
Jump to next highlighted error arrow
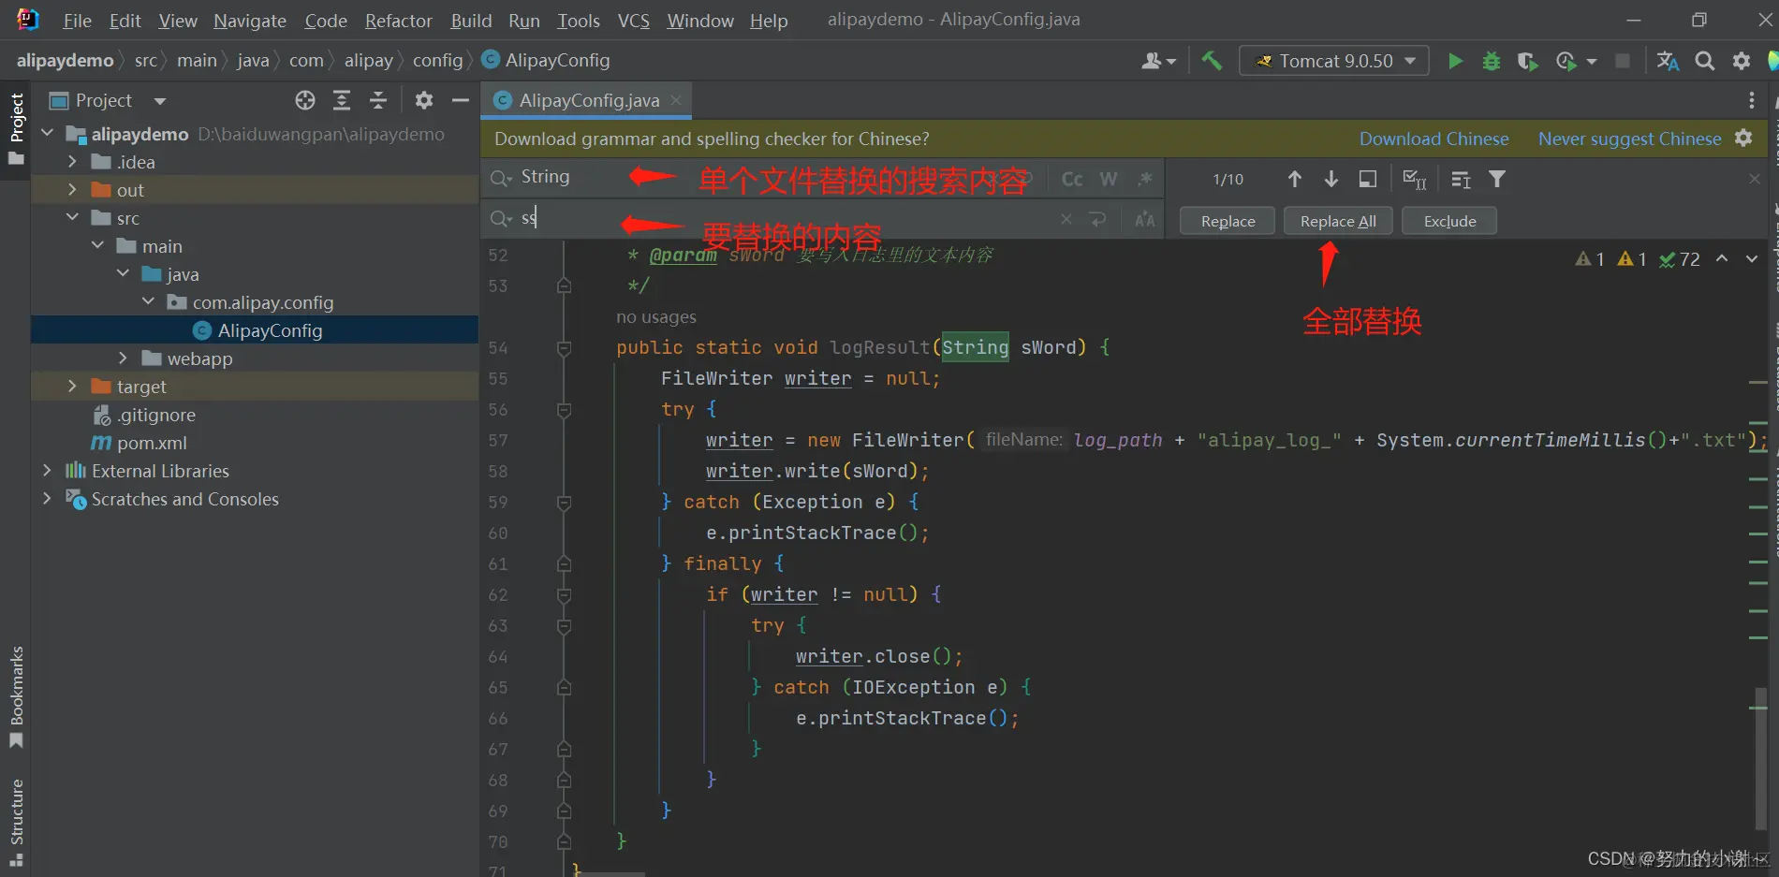click(1752, 259)
